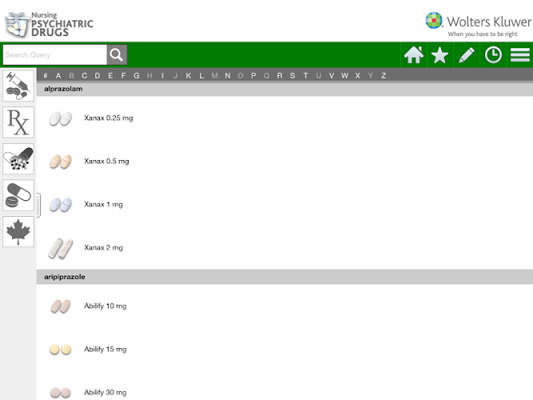Image resolution: width=533 pixels, height=400 pixels.
Task: Open History clock icon
Action: pyautogui.click(x=493, y=55)
